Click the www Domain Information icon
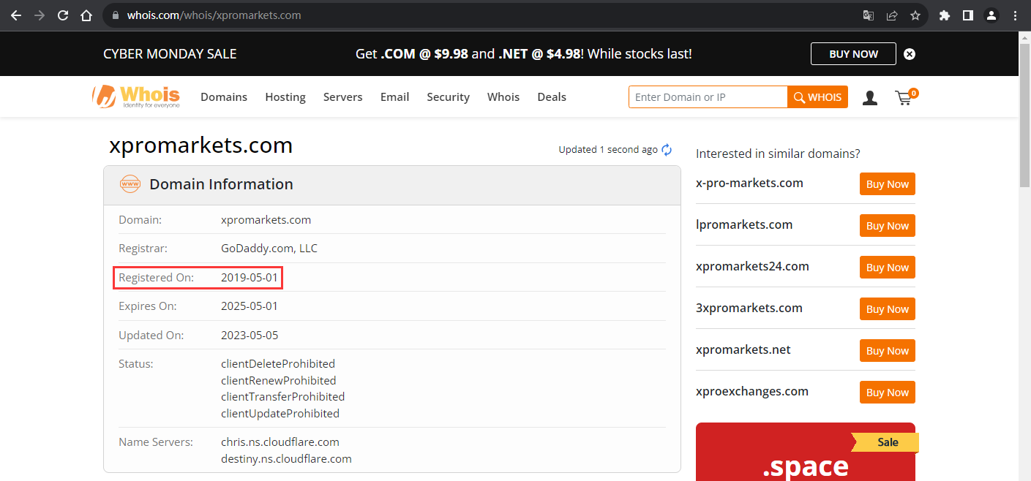This screenshot has width=1031, height=481. coord(130,184)
